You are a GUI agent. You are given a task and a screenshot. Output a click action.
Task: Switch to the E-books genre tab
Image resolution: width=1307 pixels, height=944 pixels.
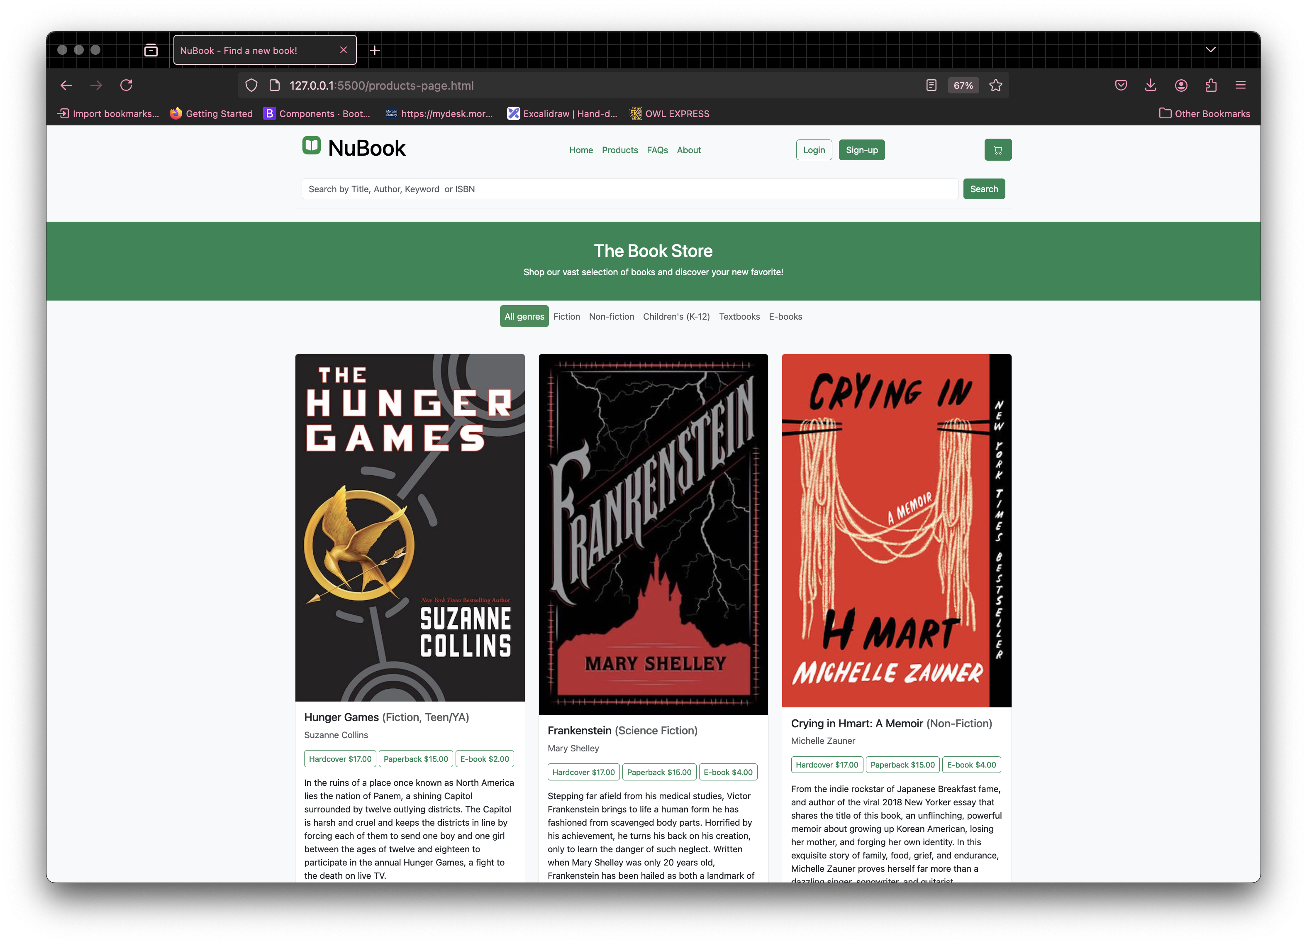[785, 317]
